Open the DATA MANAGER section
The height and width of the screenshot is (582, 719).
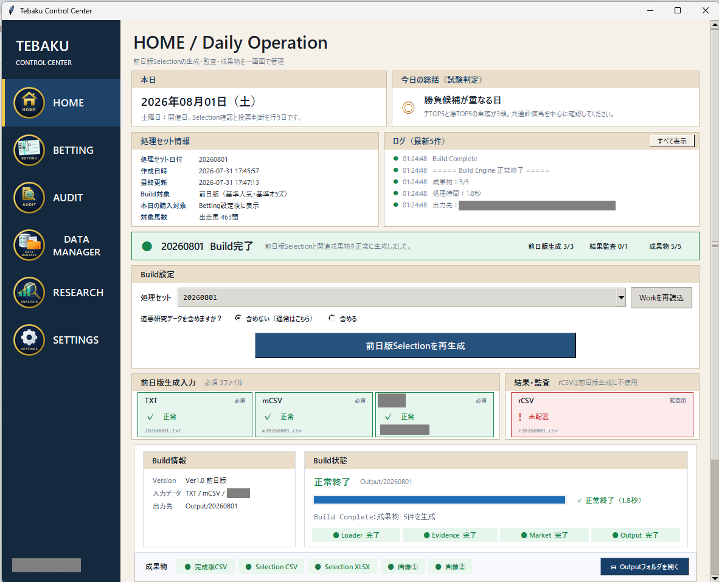tap(61, 245)
